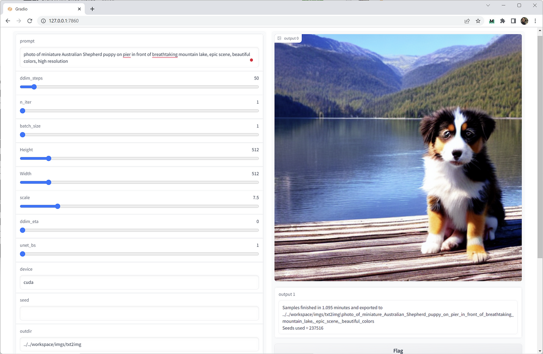Viewport: 543px width, 354px height.
Task: Select the Gradio browser tab
Action: pyautogui.click(x=43, y=9)
